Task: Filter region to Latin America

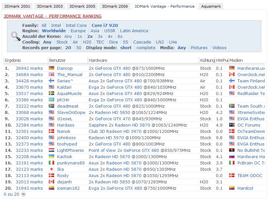Action: pos(134,31)
